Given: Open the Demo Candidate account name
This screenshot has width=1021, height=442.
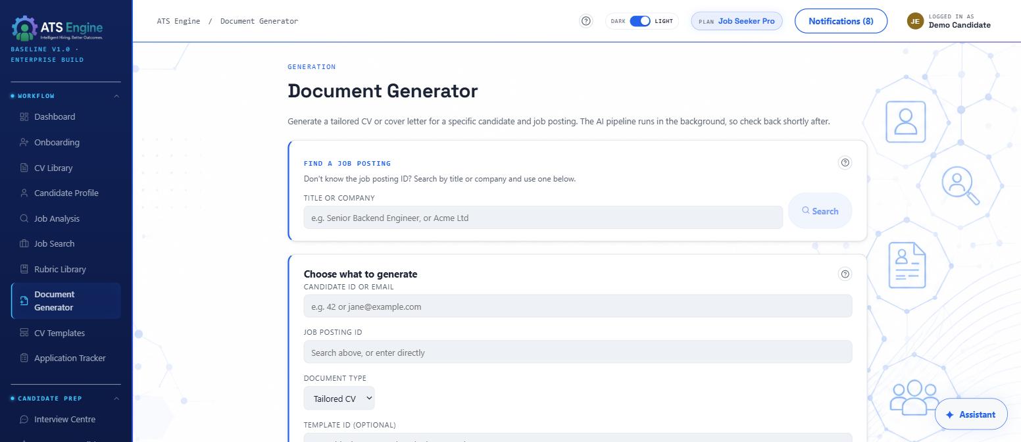Looking at the screenshot, I should (x=959, y=25).
